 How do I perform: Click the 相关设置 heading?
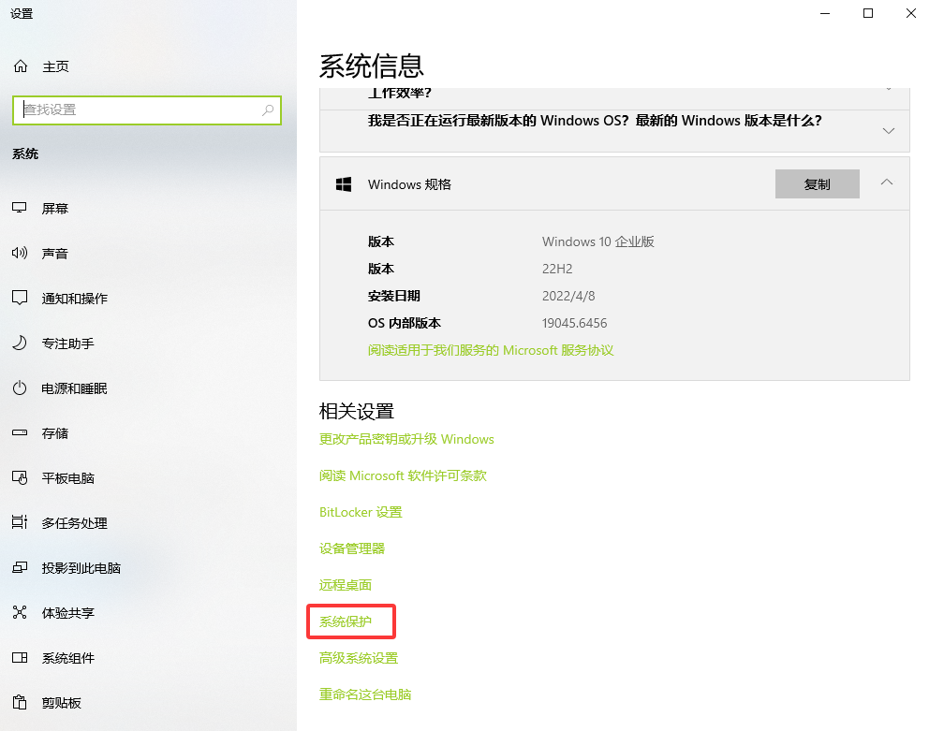pos(357,411)
